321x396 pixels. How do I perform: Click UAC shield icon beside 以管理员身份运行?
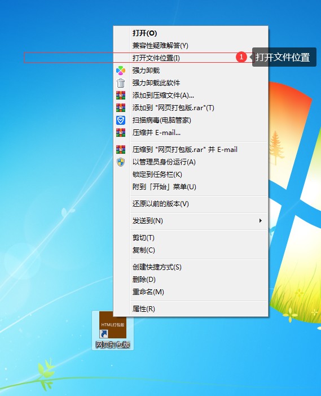[x=121, y=162]
